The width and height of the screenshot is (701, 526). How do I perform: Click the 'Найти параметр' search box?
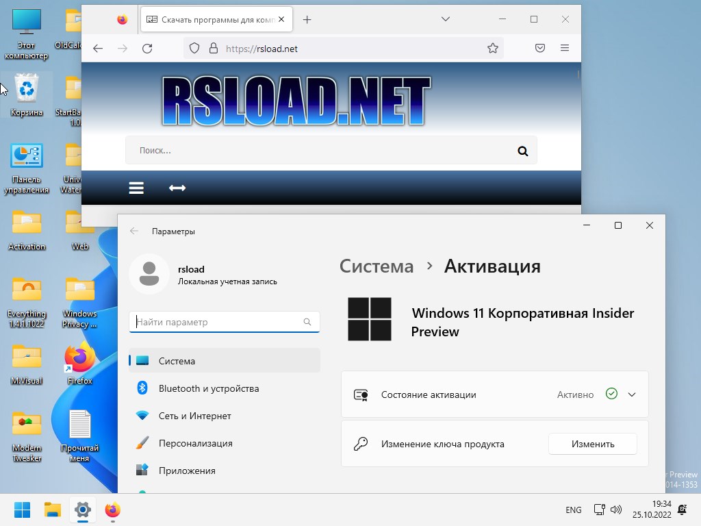pyautogui.click(x=225, y=322)
